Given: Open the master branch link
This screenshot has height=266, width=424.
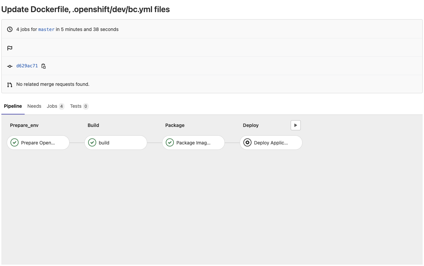Looking at the screenshot, I should coord(46,29).
